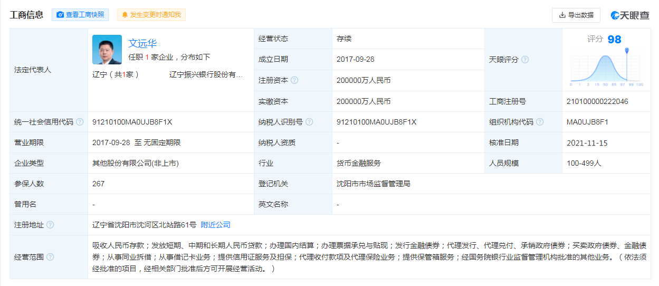
Task: Select organization code MA0UJB8F1
Action: coord(588,122)
